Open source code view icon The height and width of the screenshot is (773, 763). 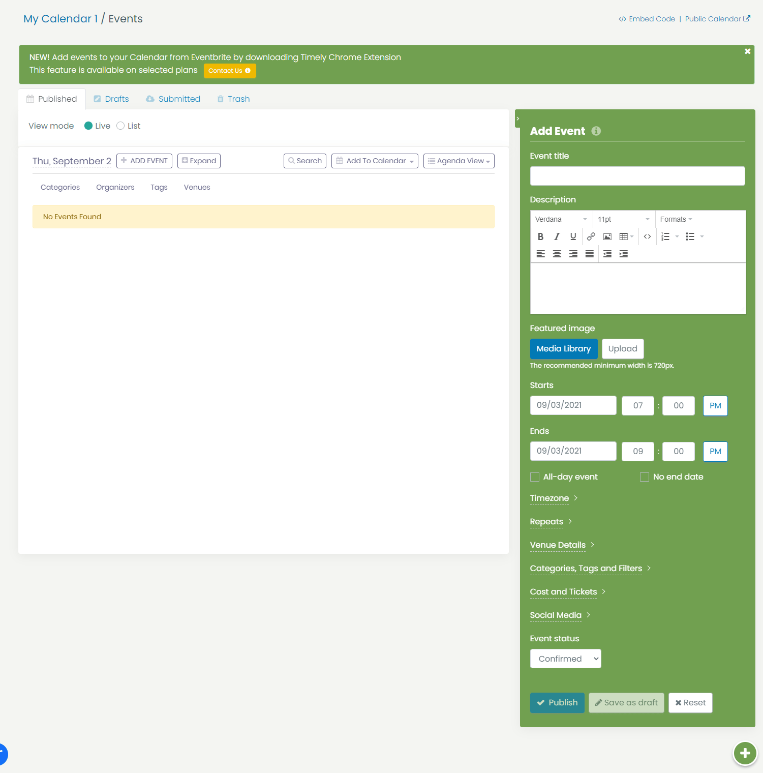(647, 236)
